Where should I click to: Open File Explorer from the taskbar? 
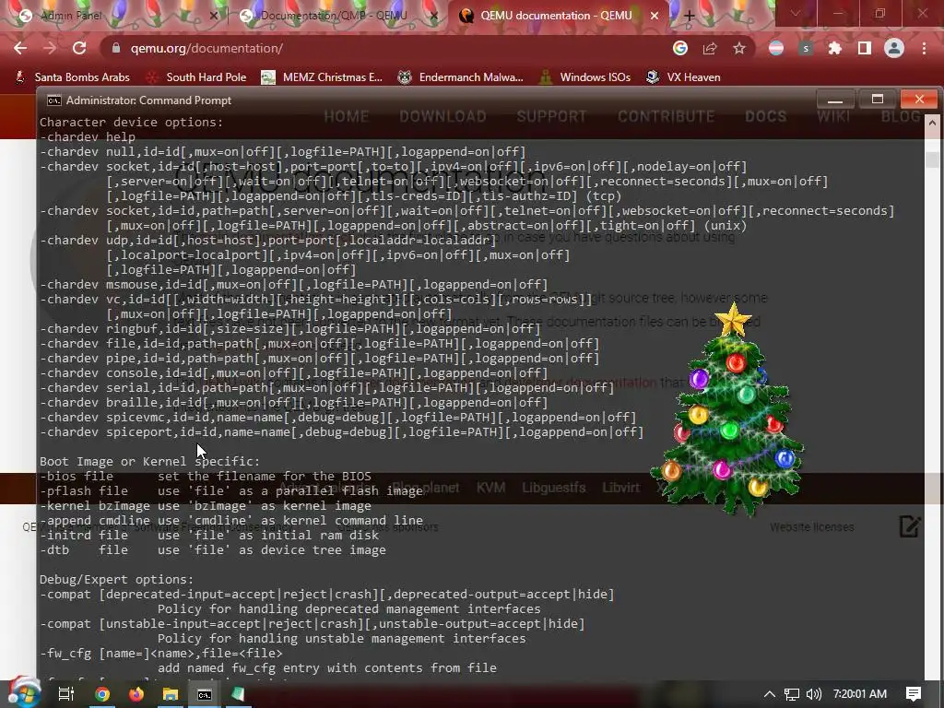click(x=171, y=694)
